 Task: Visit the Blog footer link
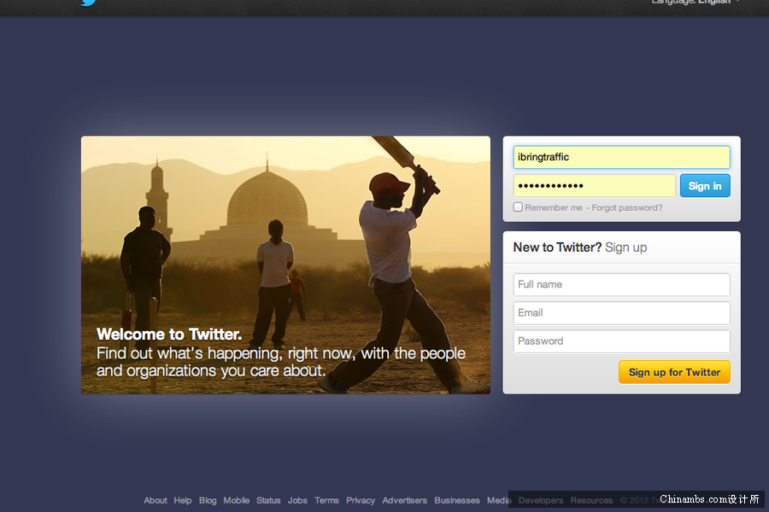coord(208,501)
